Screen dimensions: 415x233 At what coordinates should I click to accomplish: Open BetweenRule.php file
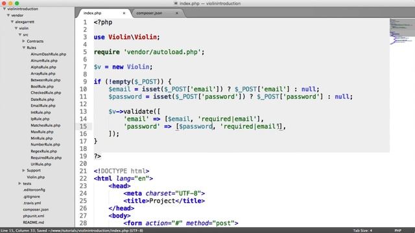coord(45,80)
